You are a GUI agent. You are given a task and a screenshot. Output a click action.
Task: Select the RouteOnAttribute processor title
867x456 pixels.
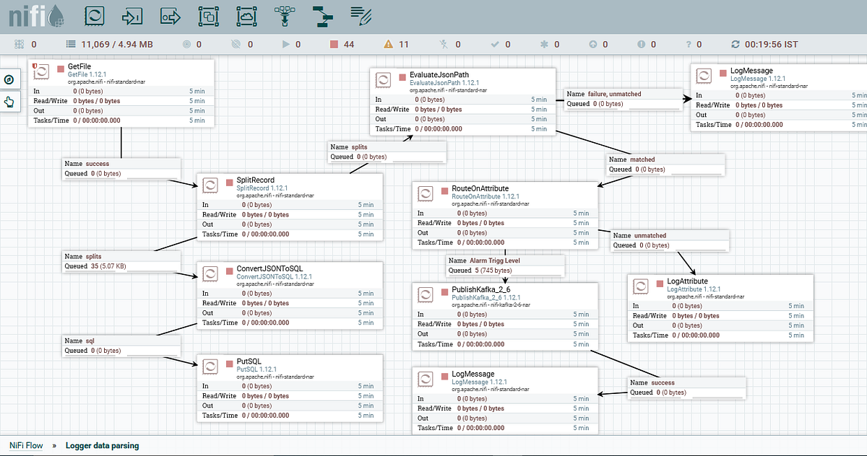pos(480,188)
